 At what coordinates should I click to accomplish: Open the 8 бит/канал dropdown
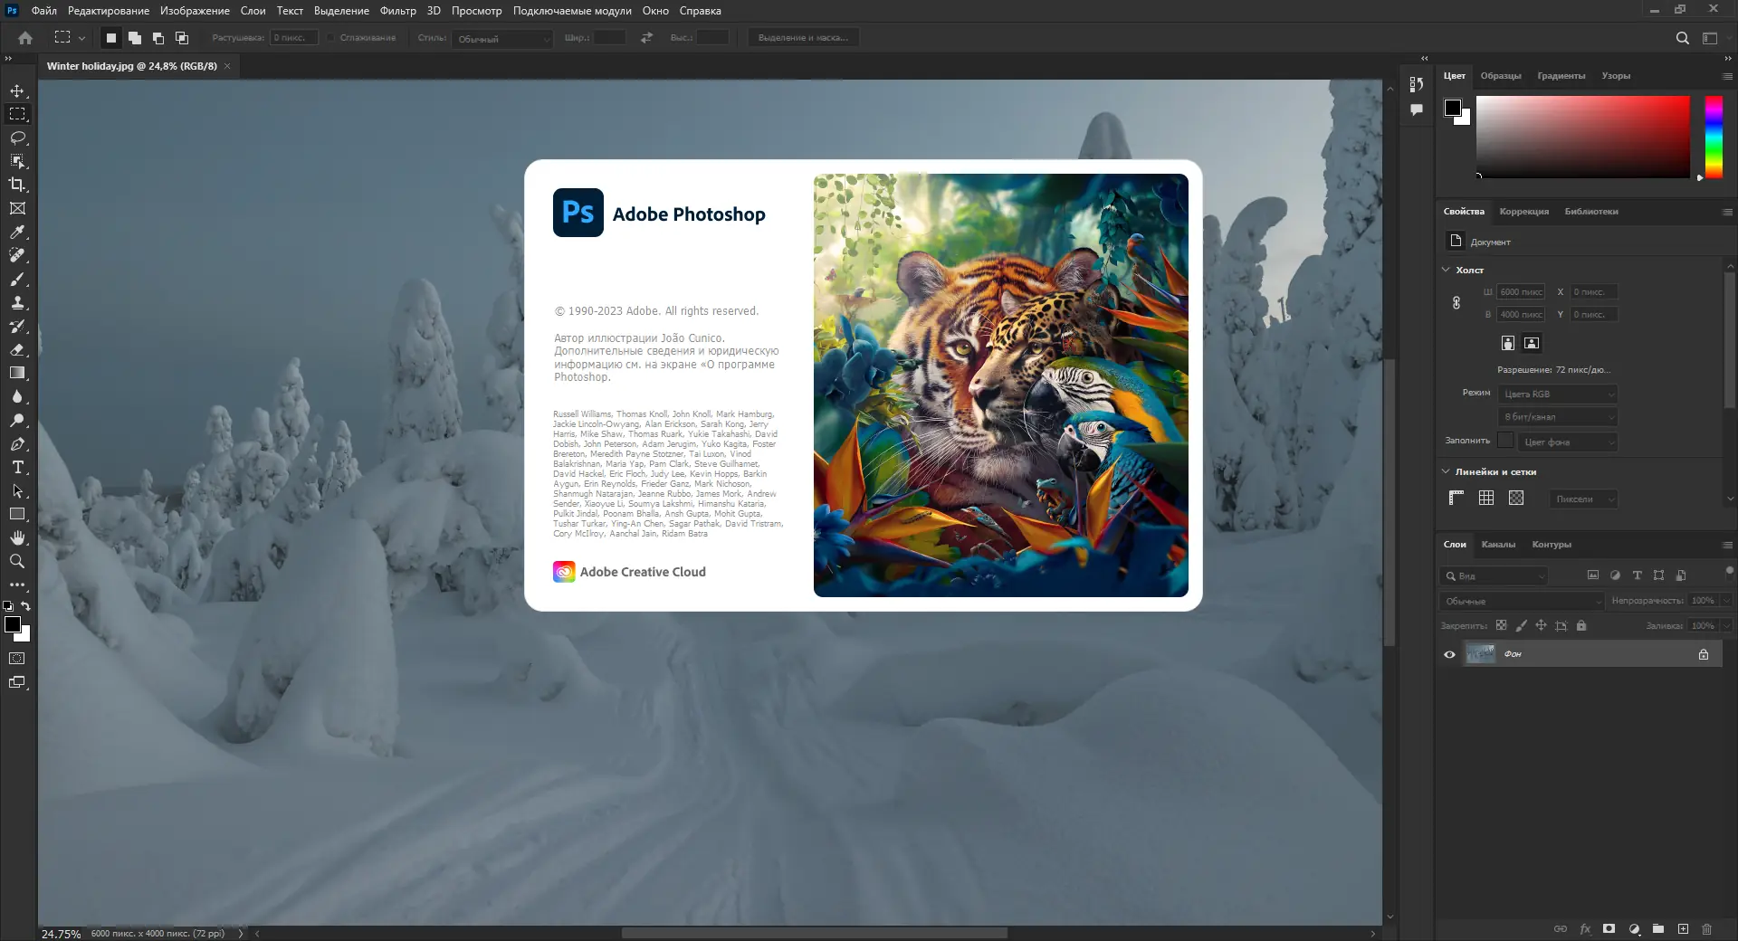click(x=1557, y=417)
